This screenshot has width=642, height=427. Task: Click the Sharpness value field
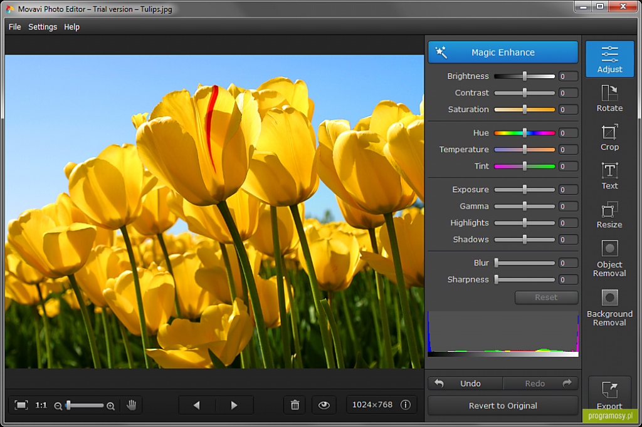(x=568, y=279)
